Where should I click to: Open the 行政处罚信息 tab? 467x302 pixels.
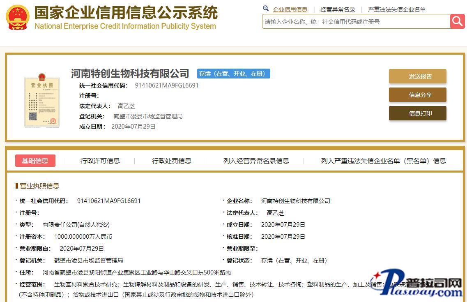point(172,161)
